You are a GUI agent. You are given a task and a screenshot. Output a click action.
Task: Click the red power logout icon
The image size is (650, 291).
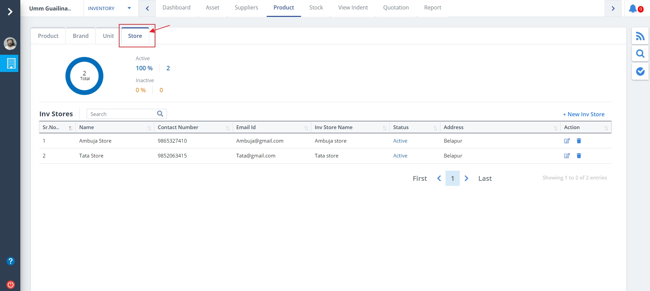click(10, 284)
